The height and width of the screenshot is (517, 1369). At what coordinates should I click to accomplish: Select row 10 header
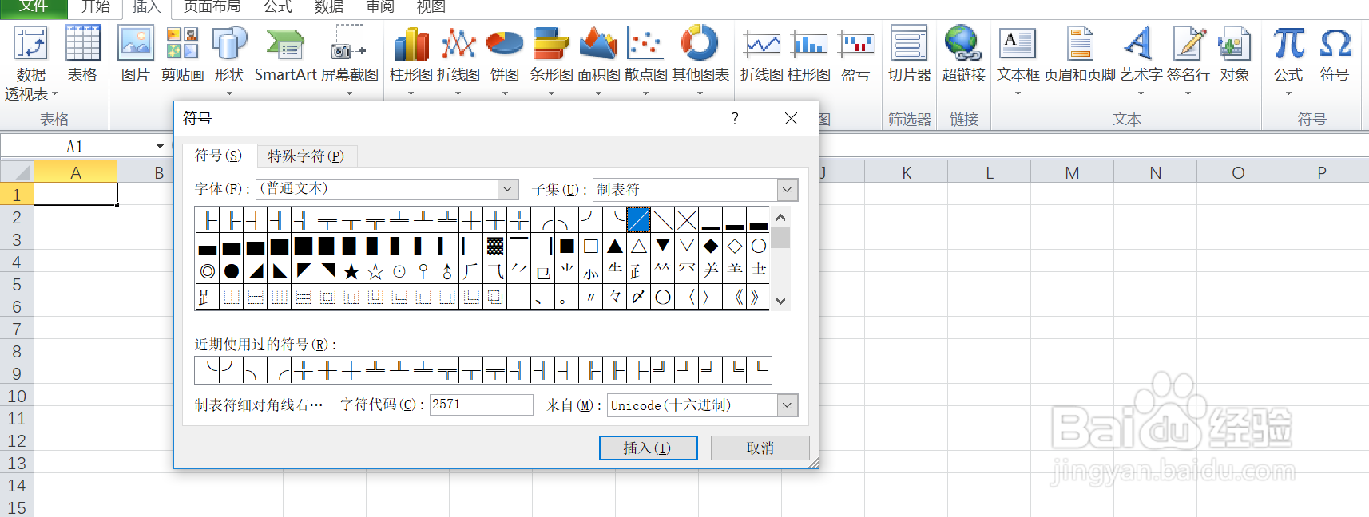click(17, 396)
